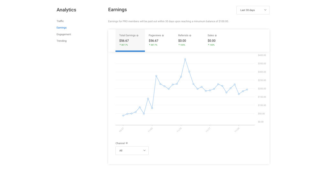Switch to the Referrals tab
331x171 pixels.
189,40
